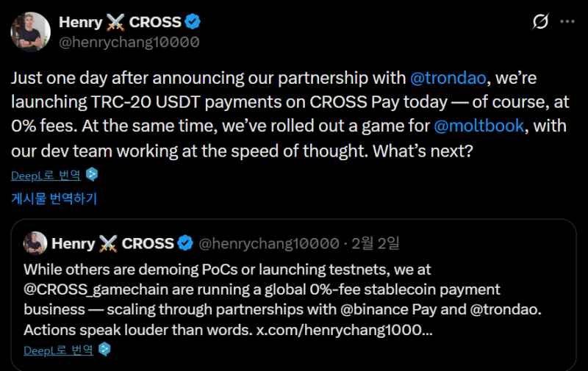Click the verified badge in quoted post
Viewport: 588px width, 371px height.
click(187, 243)
